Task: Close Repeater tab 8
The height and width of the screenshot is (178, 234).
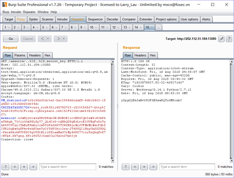Action: coord(75,27)
